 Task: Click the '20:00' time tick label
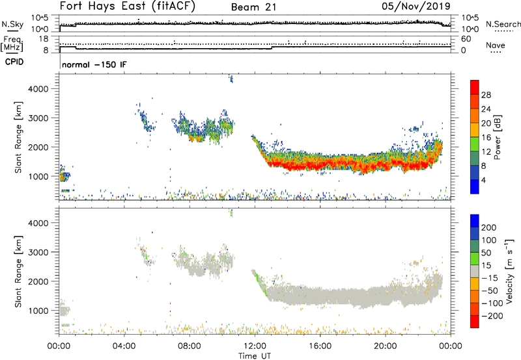tap(386, 346)
